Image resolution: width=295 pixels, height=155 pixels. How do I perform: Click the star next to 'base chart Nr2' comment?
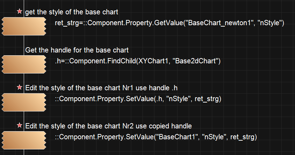pos(20,125)
